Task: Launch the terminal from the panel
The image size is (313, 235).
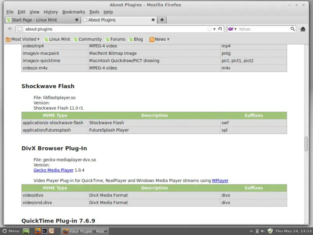Action: 45,231
